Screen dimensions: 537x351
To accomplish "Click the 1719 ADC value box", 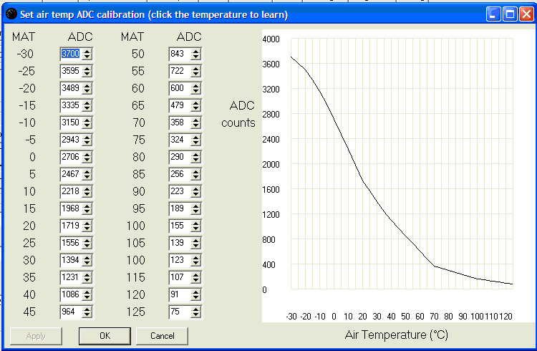I will pyautogui.click(x=71, y=226).
